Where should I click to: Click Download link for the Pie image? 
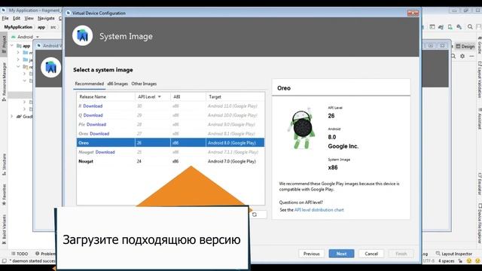click(x=96, y=124)
